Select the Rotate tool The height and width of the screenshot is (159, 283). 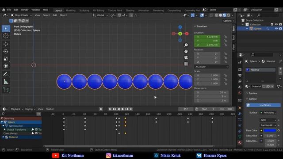[6, 51]
